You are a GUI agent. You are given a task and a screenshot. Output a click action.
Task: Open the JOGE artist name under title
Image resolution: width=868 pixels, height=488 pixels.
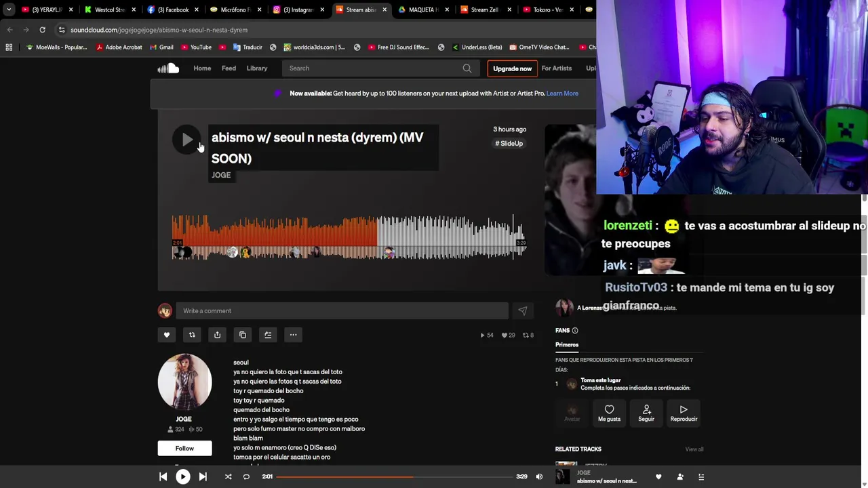(x=221, y=175)
